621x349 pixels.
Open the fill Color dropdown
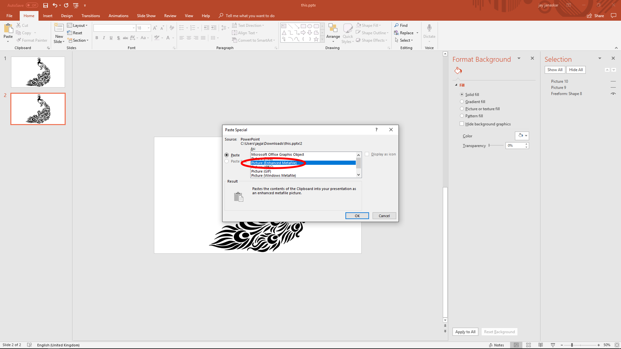pos(526,136)
